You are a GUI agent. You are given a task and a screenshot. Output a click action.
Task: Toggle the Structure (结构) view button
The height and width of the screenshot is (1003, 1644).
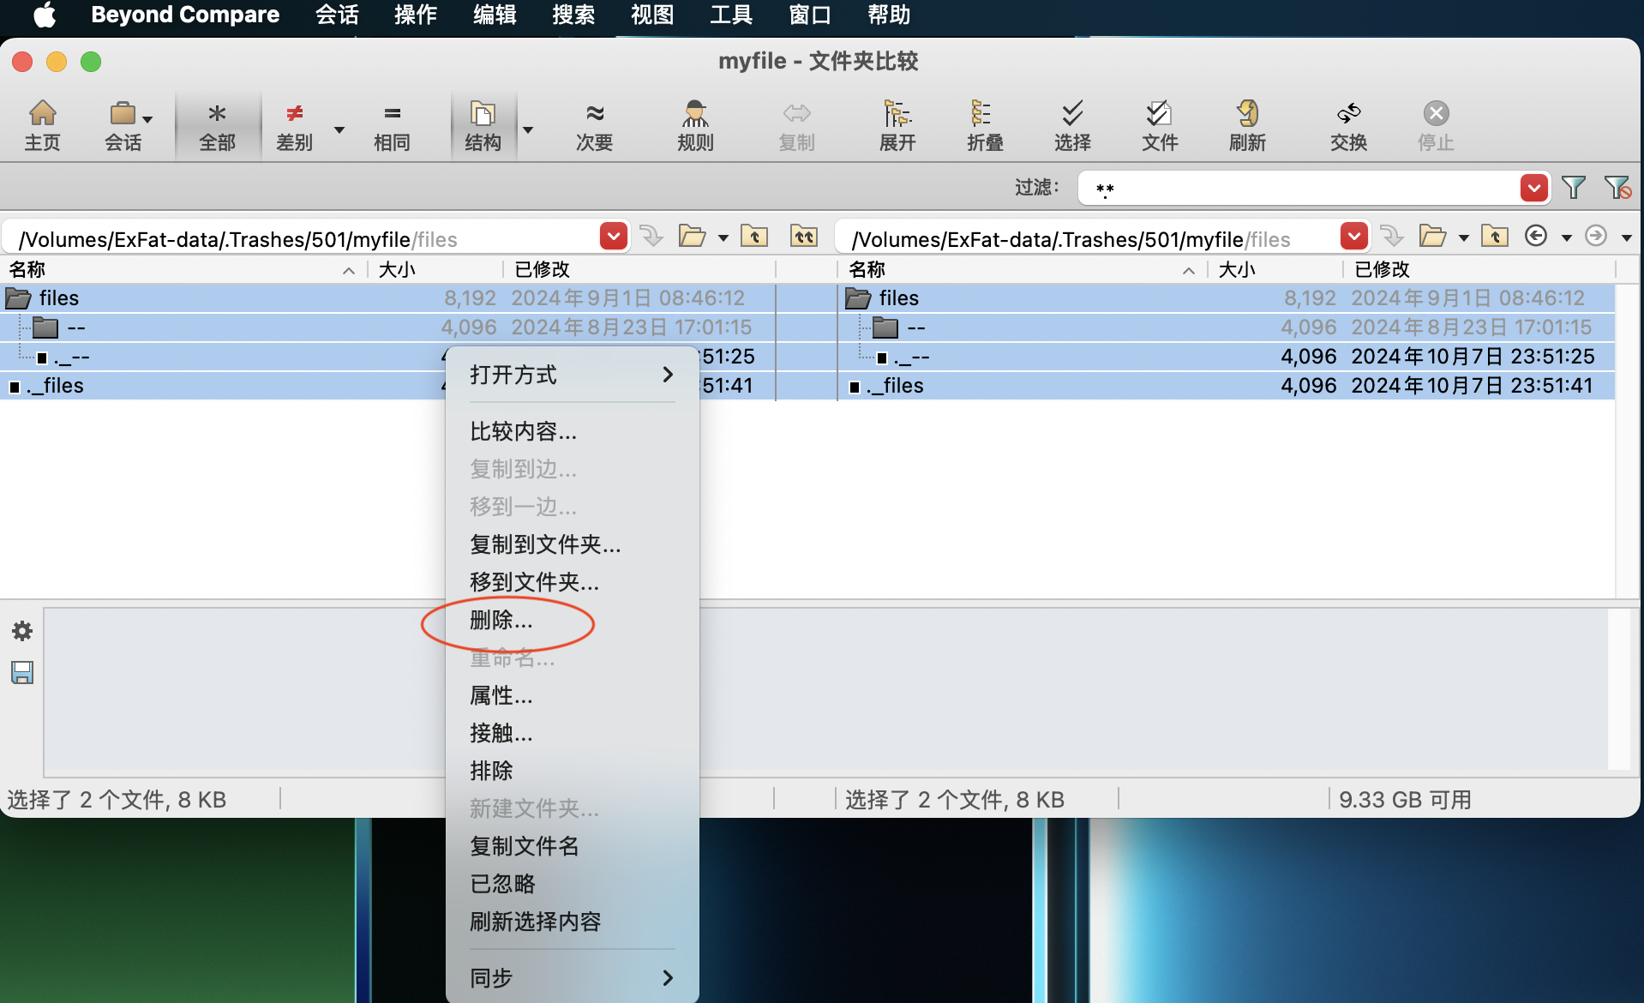(483, 125)
